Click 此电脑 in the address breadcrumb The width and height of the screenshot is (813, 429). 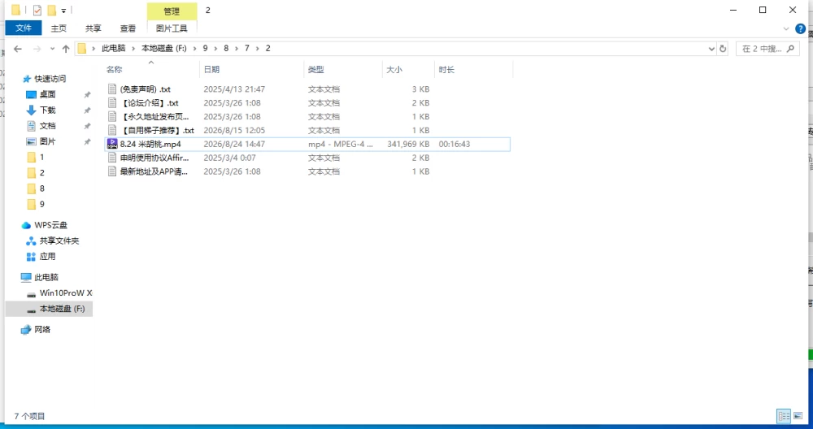[114, 48]
